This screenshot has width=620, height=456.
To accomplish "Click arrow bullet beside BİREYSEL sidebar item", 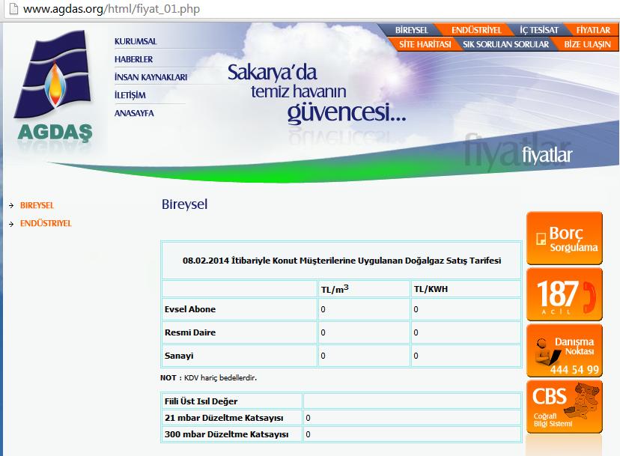I will click(11, 205).
